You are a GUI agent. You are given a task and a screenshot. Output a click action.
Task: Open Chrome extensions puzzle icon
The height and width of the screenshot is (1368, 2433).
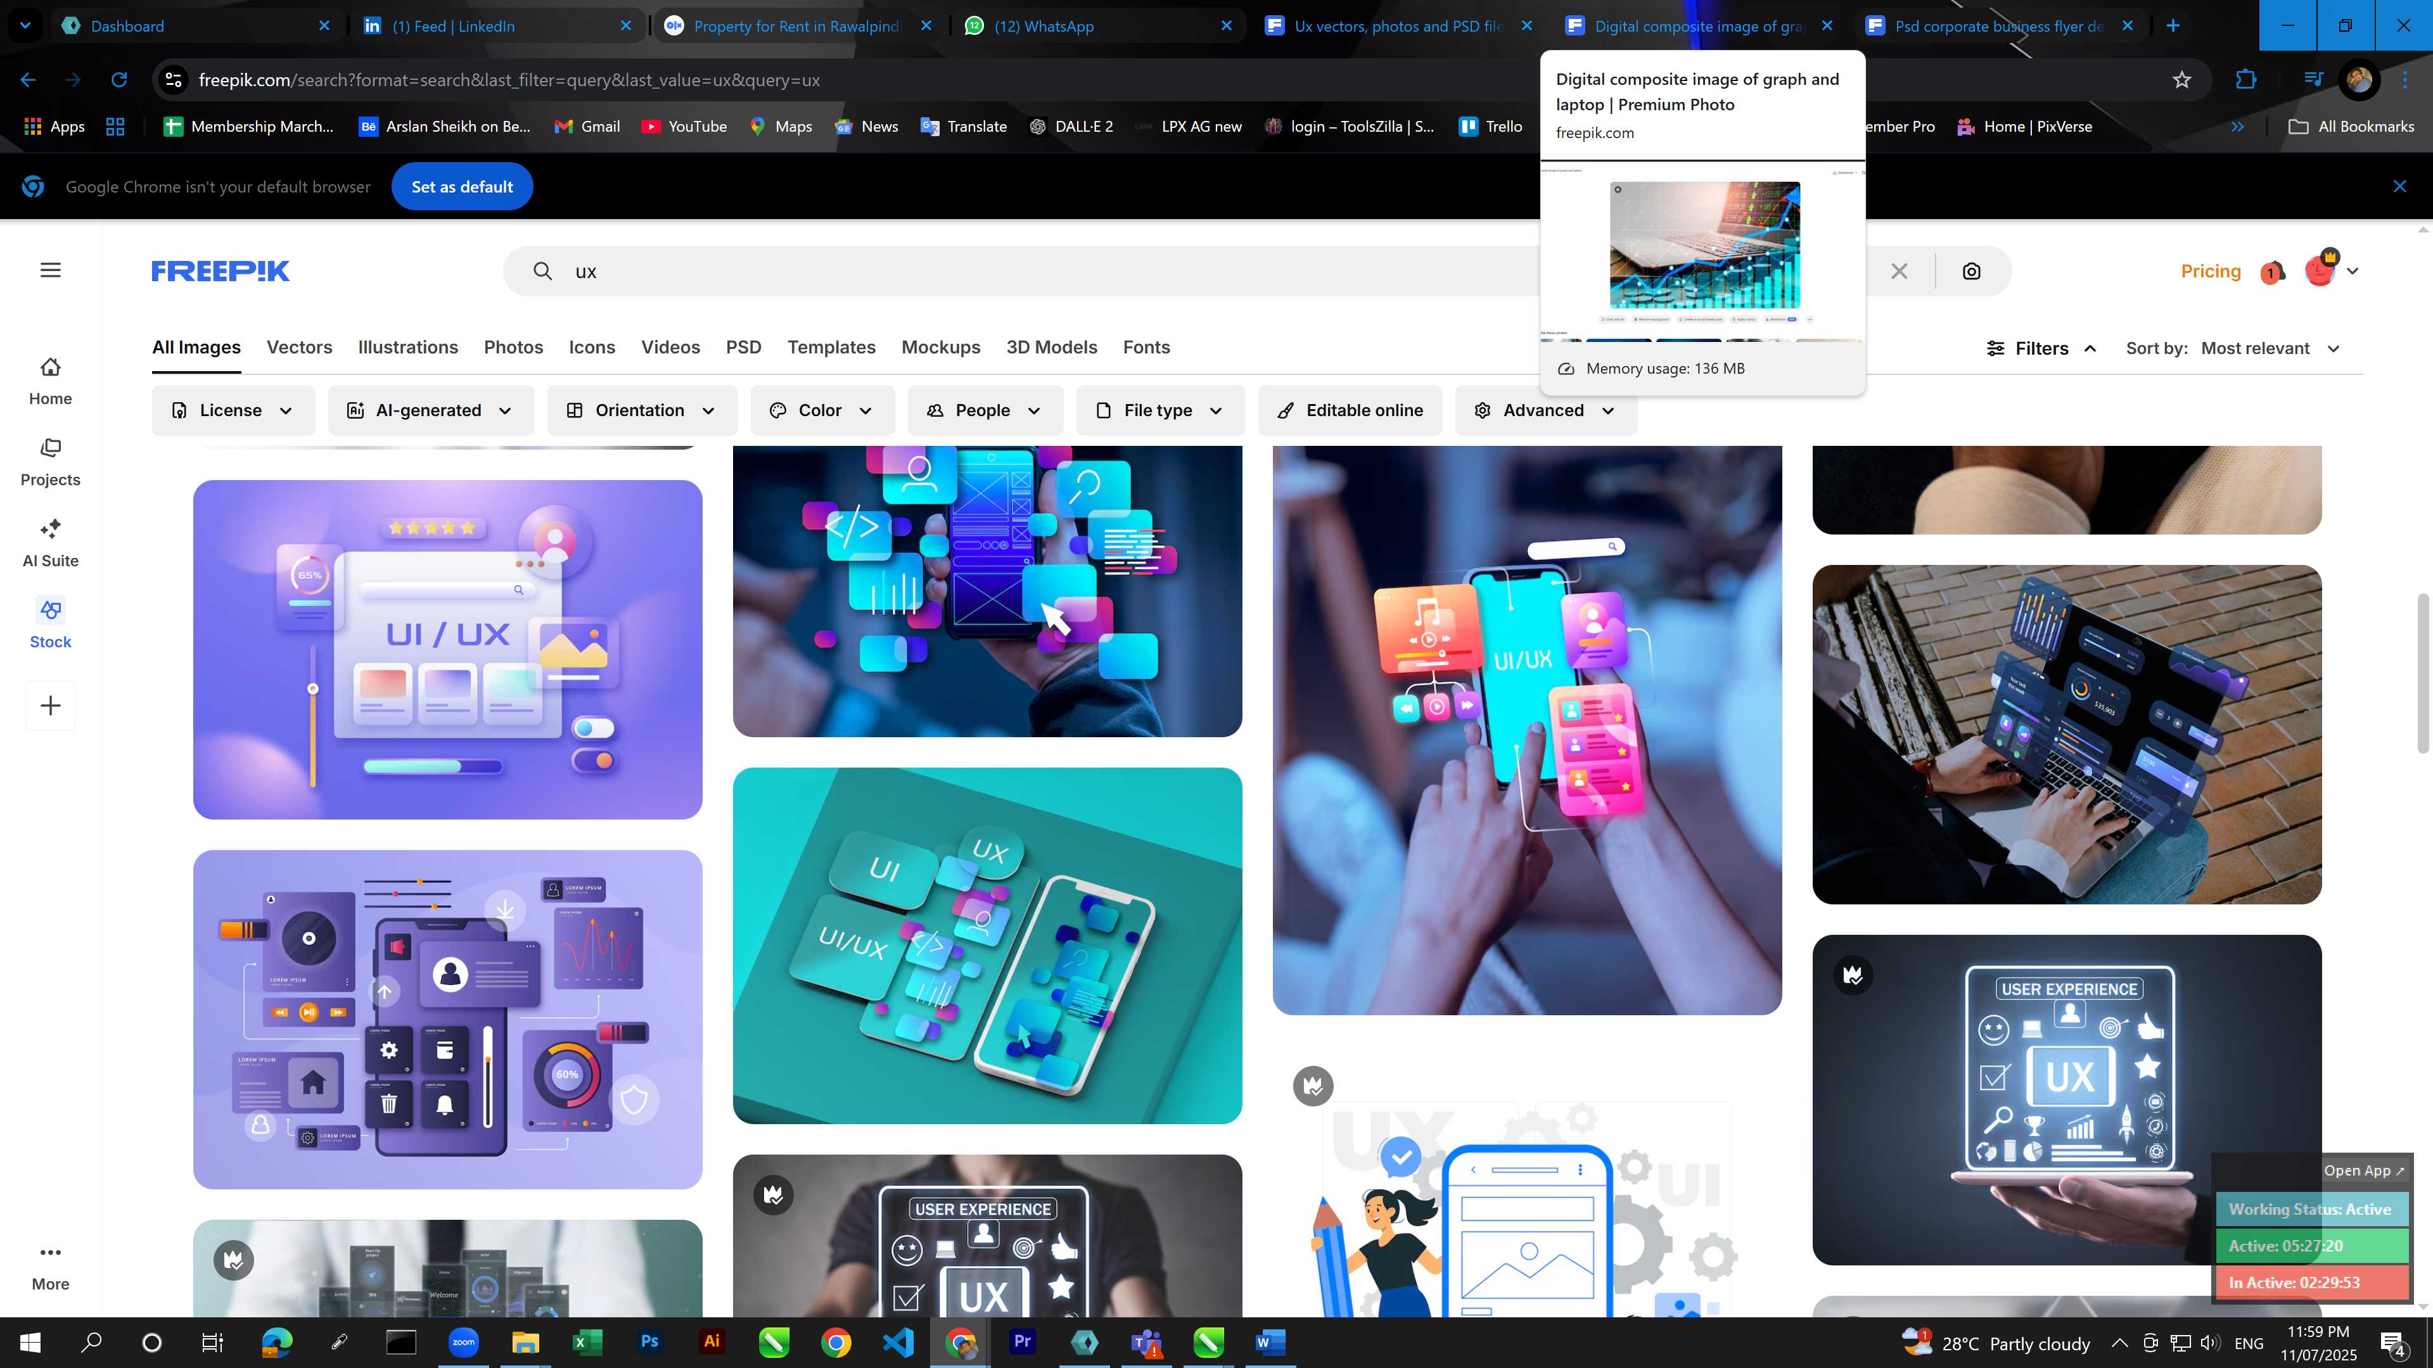click(x=2246, y=80)
